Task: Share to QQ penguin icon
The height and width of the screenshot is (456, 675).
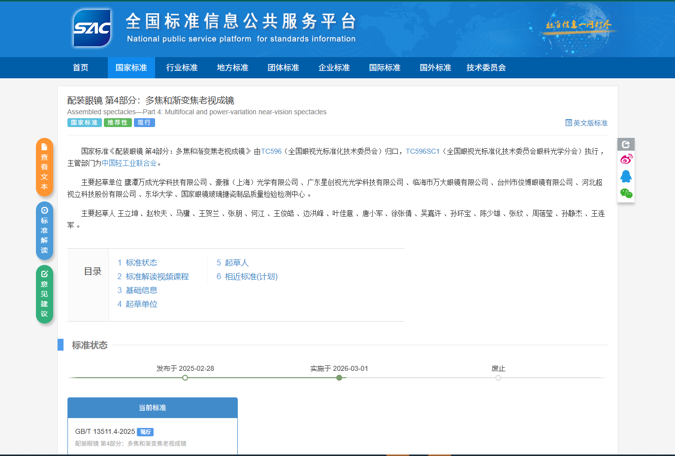Action: [626, 176]
